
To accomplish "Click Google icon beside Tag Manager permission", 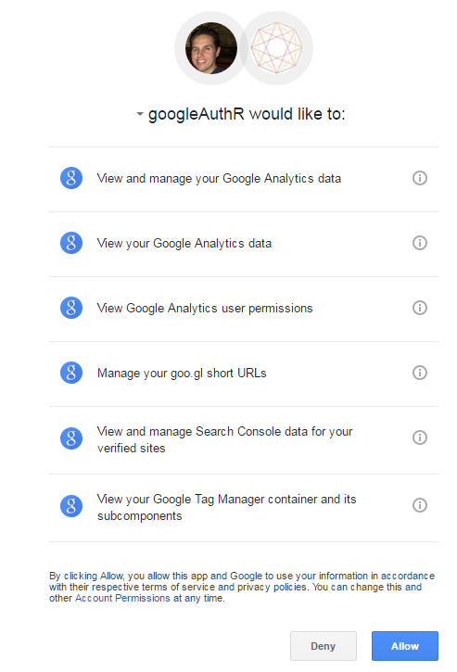I will pyautogui.click(x=71, y=506).
